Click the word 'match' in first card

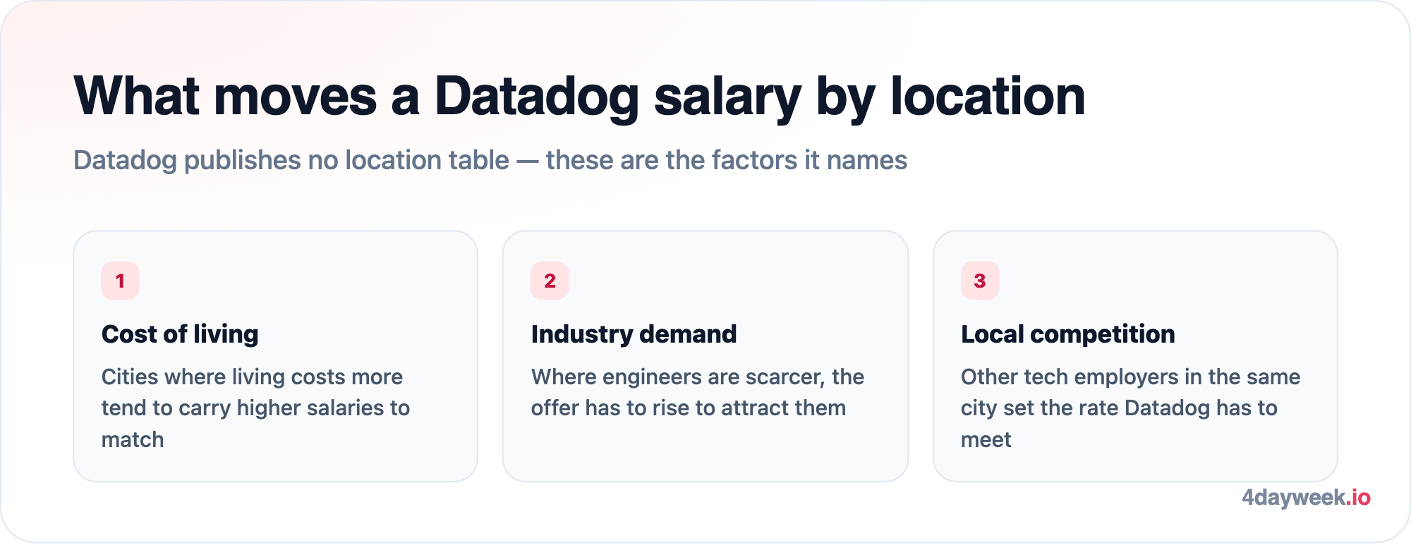[x=133, y=440]
